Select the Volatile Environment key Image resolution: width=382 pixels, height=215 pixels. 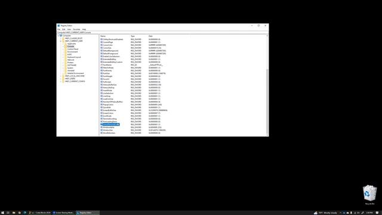point(76,73)
